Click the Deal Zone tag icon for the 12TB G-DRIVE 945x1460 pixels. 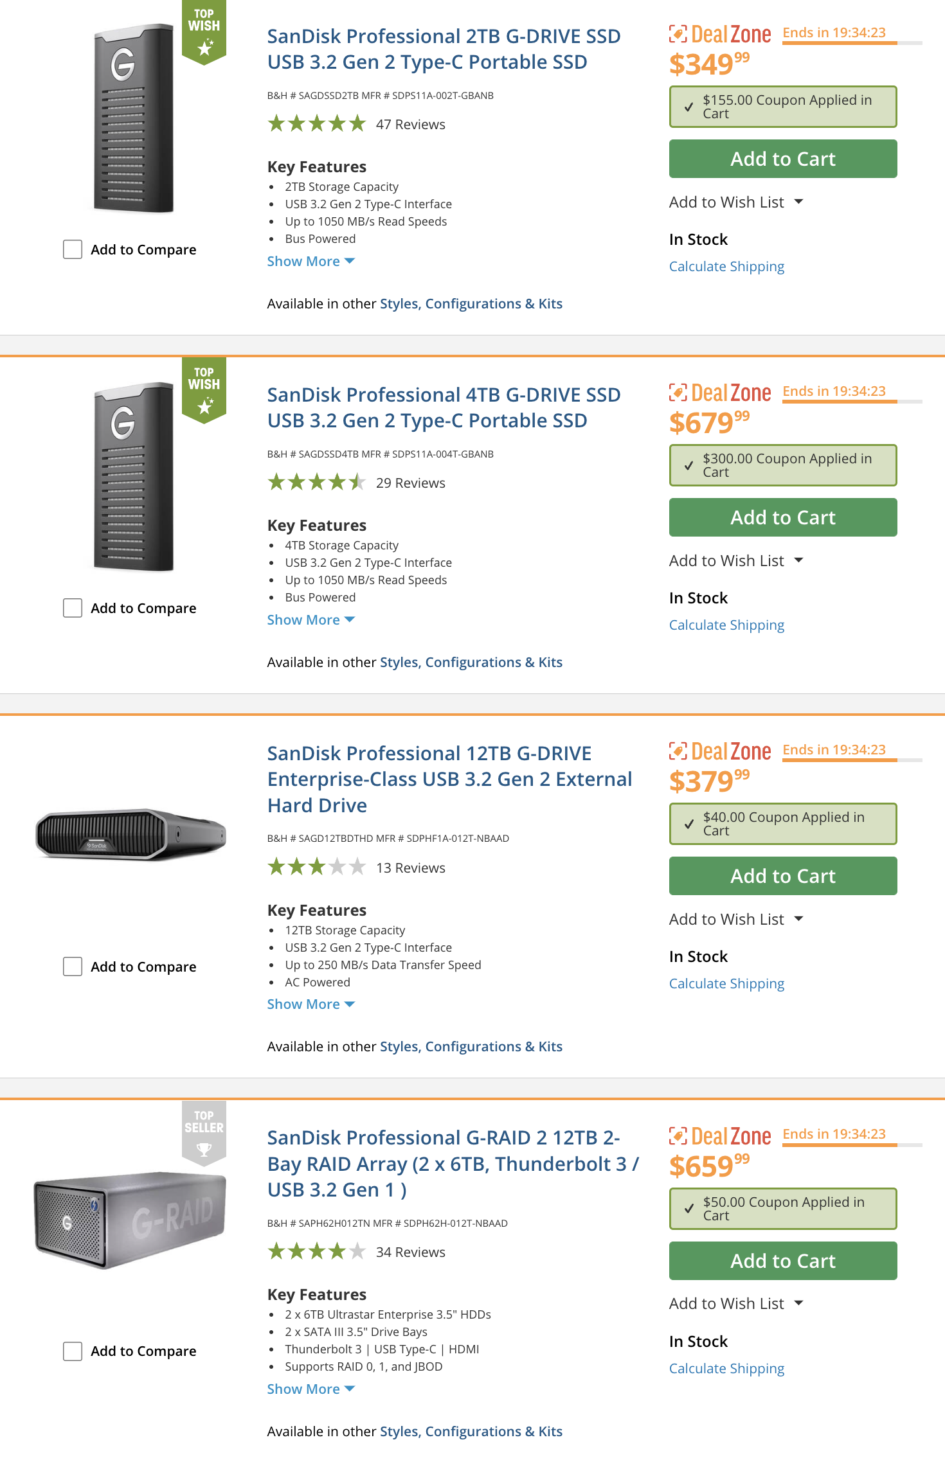coord(678,751)
